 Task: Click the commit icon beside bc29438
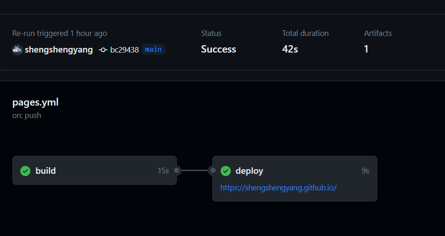click(x=103, y=50)
